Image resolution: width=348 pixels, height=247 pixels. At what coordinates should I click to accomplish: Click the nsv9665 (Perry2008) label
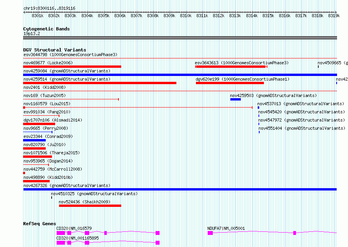[x=46, y=128]
